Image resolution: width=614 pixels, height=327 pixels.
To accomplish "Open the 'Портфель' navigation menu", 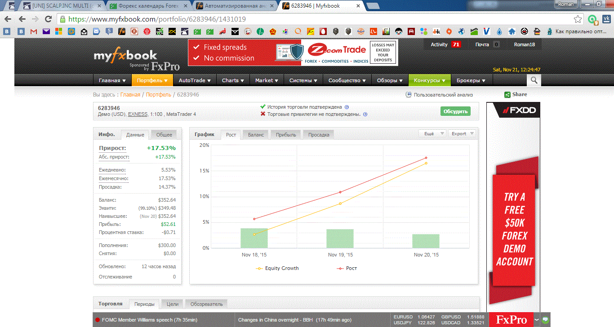I will (x=152, y=80).
